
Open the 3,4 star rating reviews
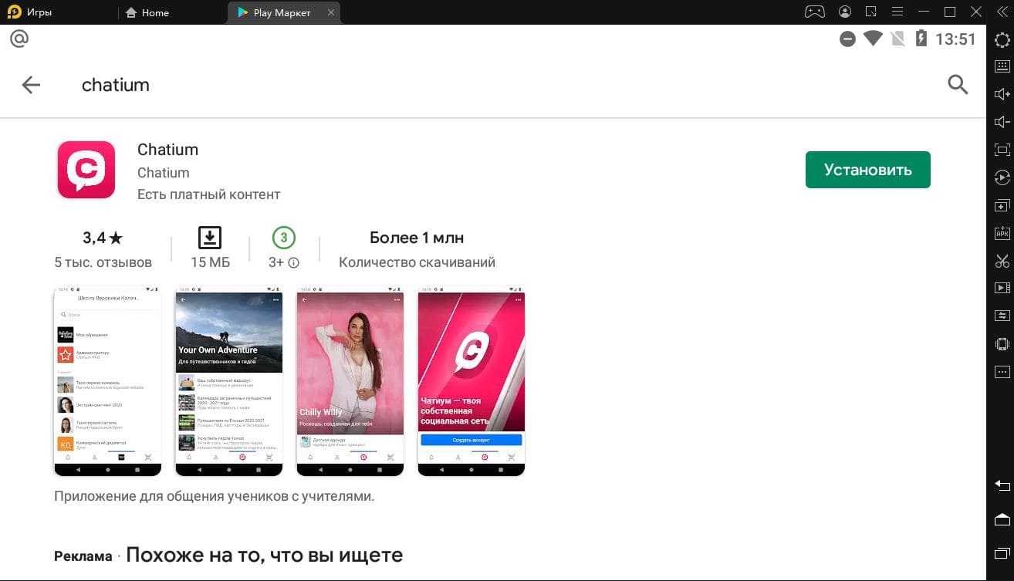[103, 238]
